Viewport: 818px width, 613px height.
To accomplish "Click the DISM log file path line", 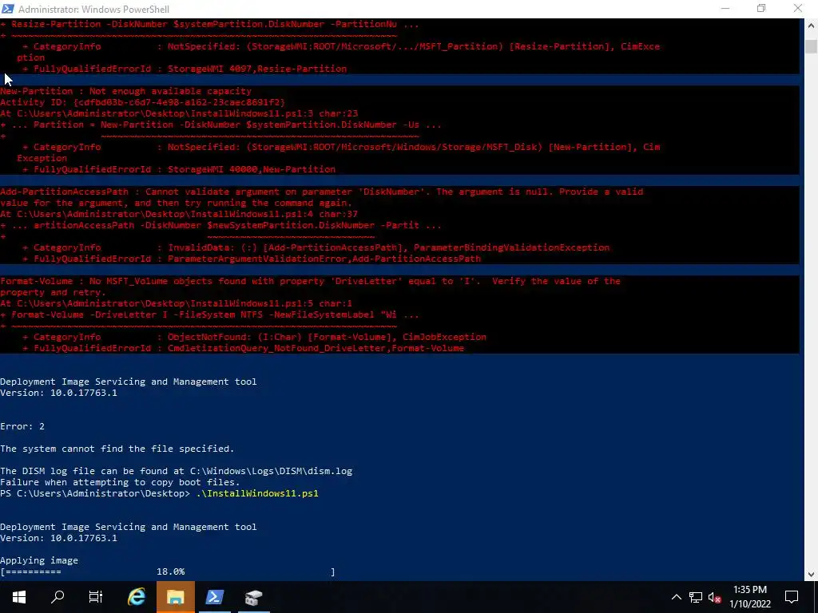I will 177,471.
